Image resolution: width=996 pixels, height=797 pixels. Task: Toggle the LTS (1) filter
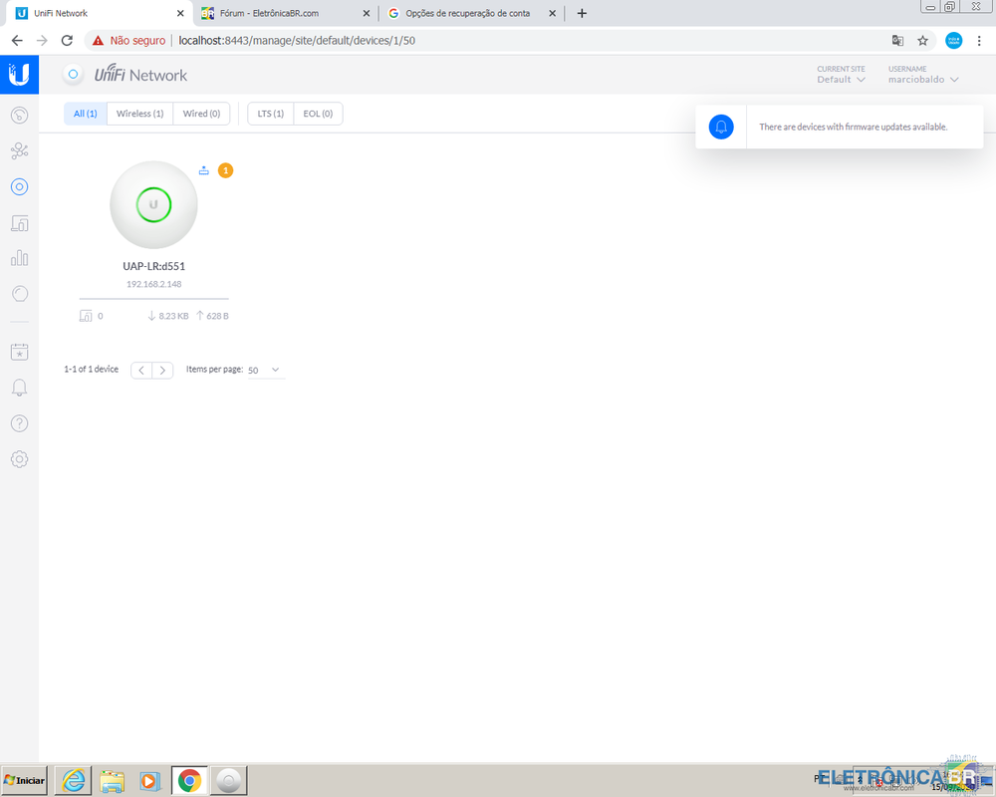tap(270, 114)
